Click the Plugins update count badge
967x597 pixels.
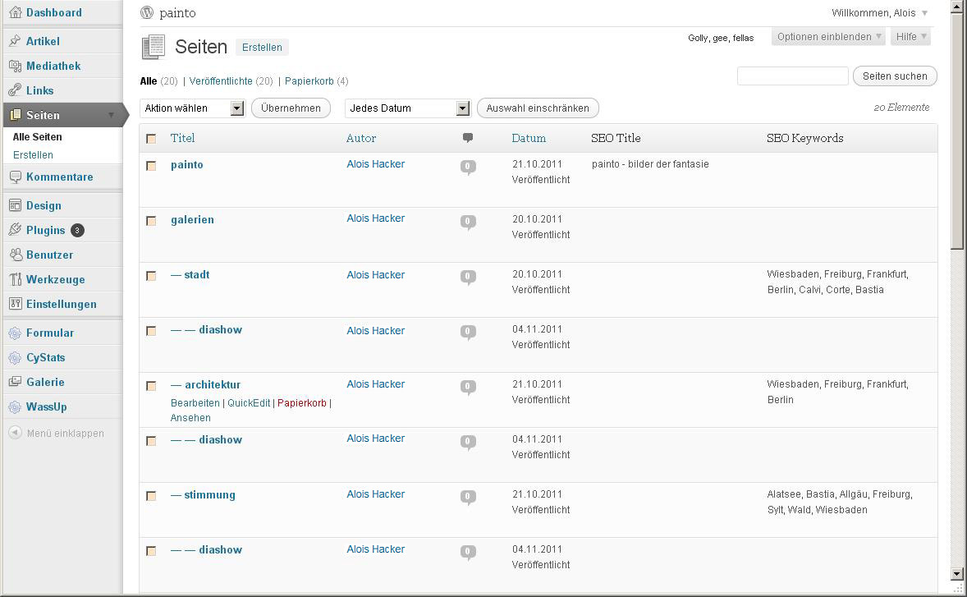pyautogui.click(x=77, y=230)
